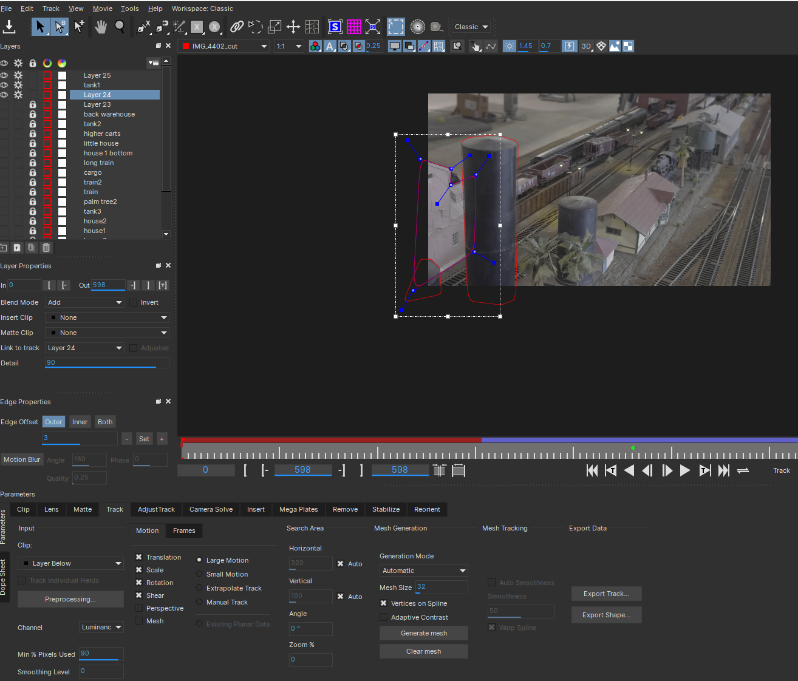Click the Expand Surface to image icon
798x681 pixels.
[373, 27]
